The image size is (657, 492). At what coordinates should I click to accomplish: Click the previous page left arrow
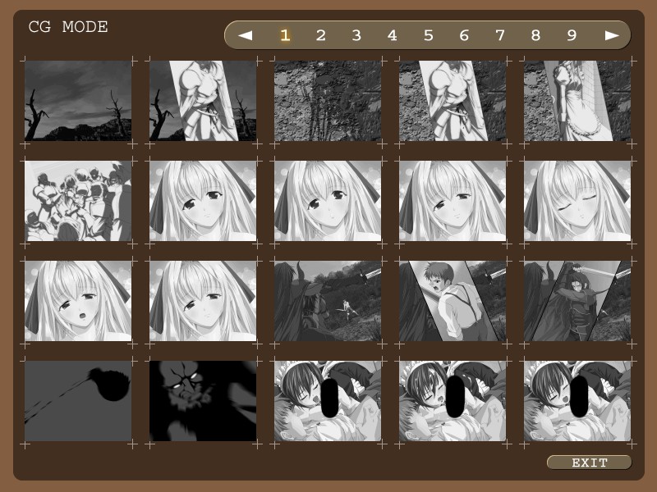(245, 35)
